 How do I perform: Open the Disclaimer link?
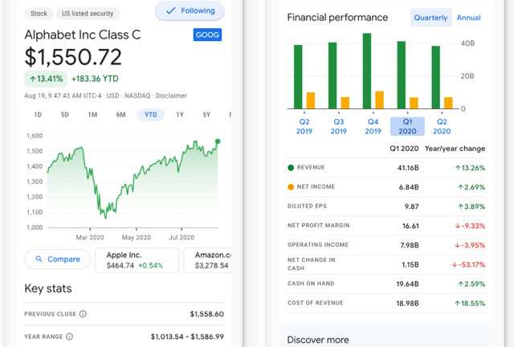(x=170, y=96)
